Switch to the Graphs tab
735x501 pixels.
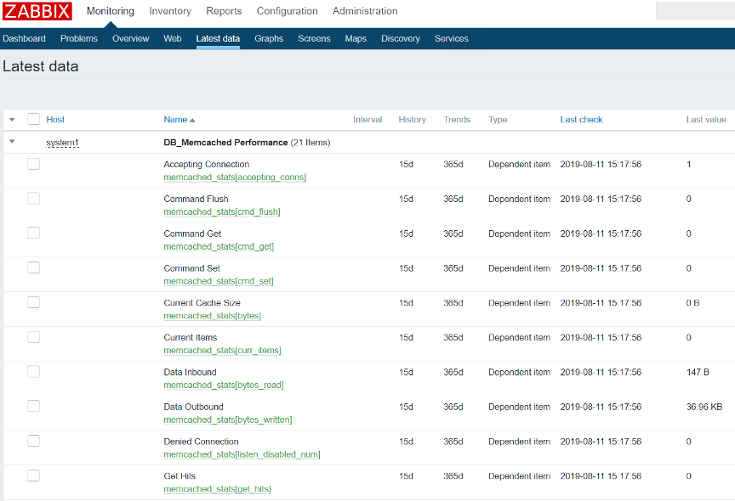point(269,38)
